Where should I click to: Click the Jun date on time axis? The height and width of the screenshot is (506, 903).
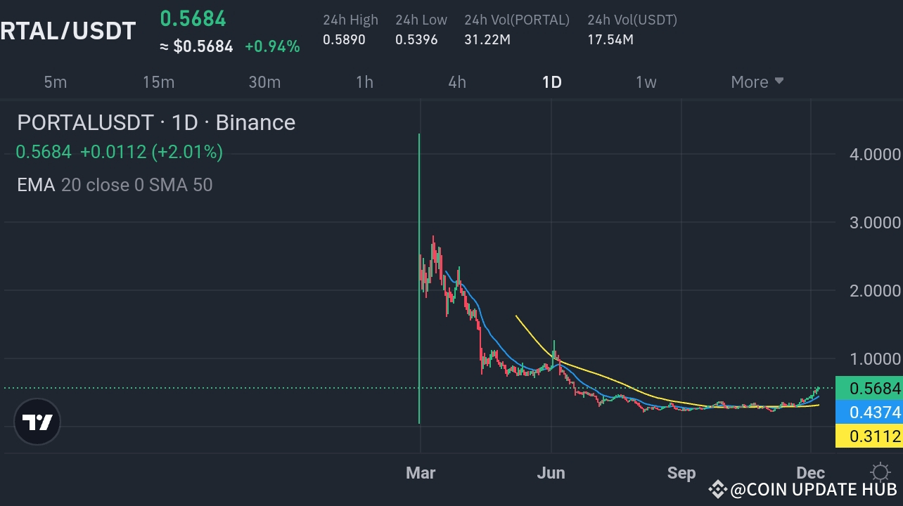(x=551, y=473)
